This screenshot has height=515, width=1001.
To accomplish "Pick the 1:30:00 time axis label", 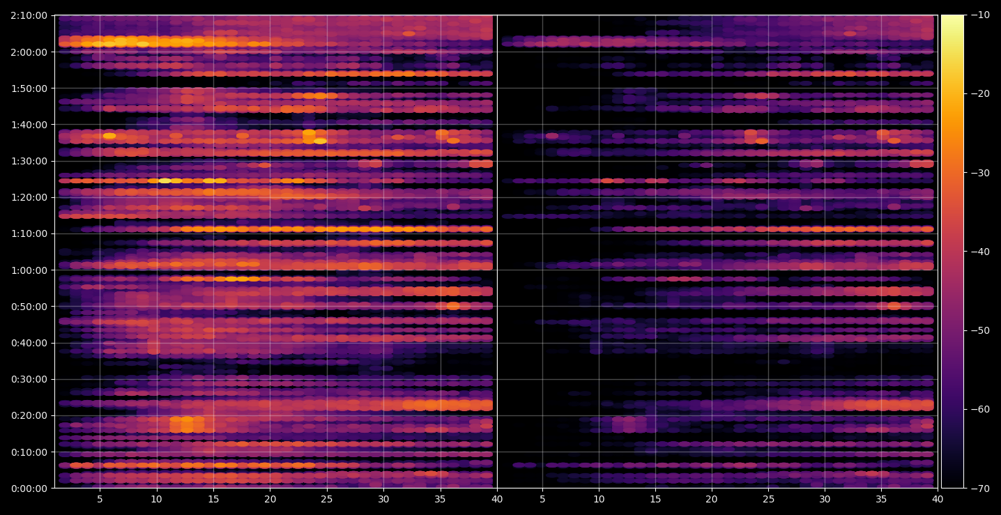I will coord(29,161).
